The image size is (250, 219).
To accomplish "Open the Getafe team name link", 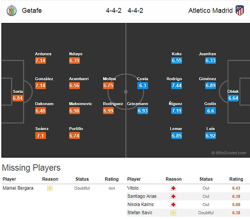I will tap(32, 11).
